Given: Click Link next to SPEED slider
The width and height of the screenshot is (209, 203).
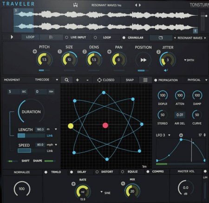Looking at the screenshot, I should point(50,151).
